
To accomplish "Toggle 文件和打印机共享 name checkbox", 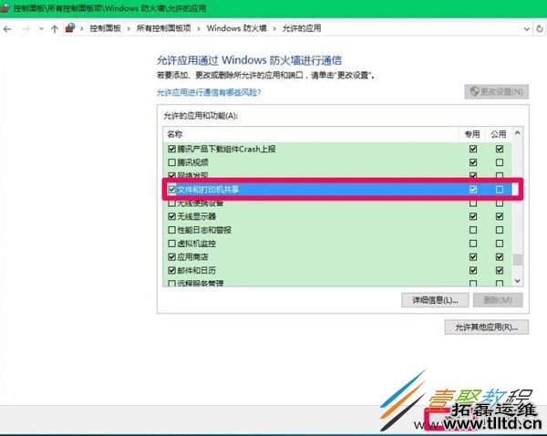I will 171,190.
